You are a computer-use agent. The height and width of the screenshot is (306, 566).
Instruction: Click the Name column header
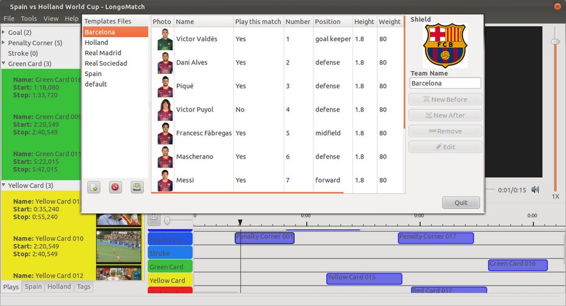[204, 22]
